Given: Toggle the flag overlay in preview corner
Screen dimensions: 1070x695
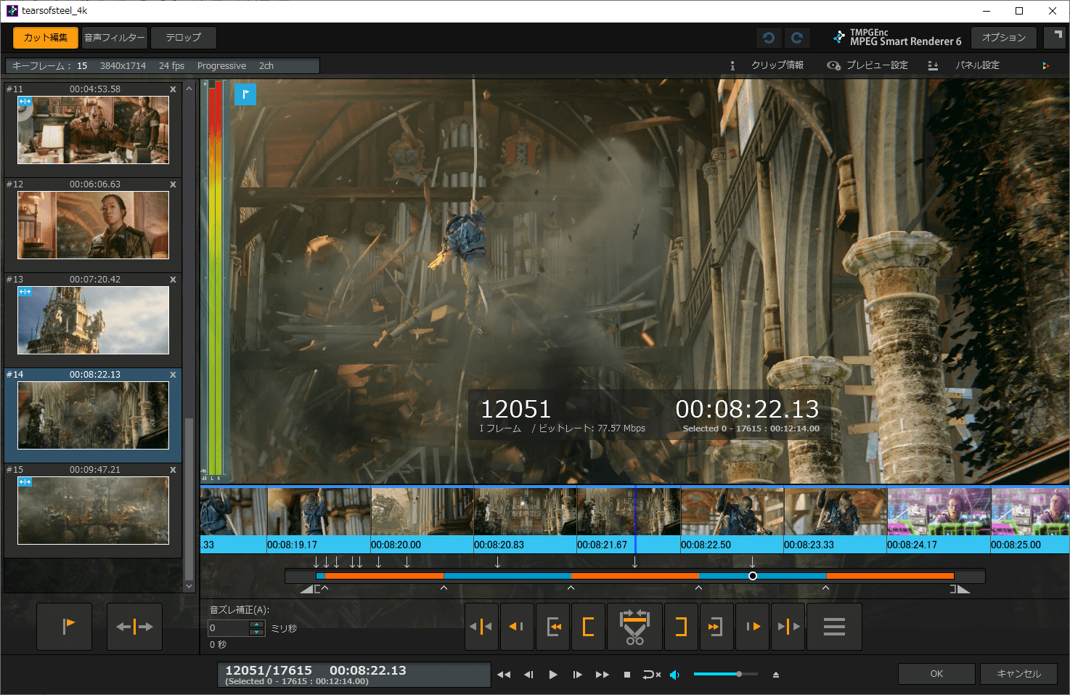Looking at the screenshot, I should coord(245,94).
